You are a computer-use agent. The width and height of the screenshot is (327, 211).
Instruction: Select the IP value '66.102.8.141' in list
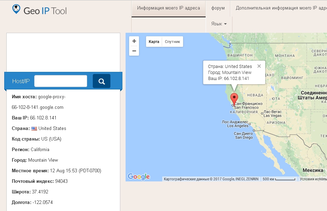point(43,118)
